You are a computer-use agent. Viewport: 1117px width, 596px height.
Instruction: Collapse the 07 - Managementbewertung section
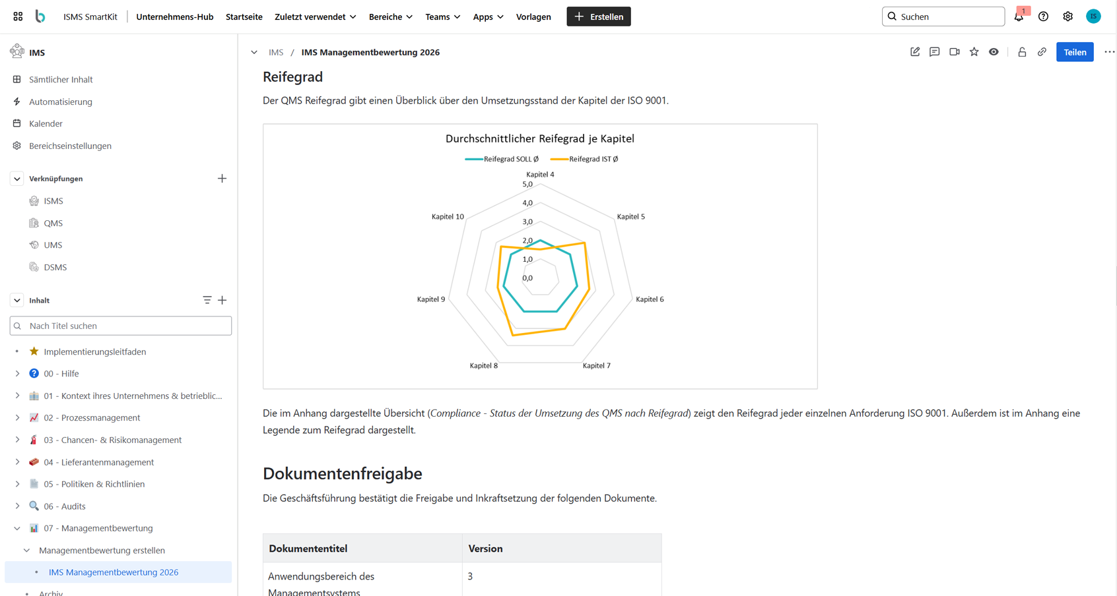(17, 528)
